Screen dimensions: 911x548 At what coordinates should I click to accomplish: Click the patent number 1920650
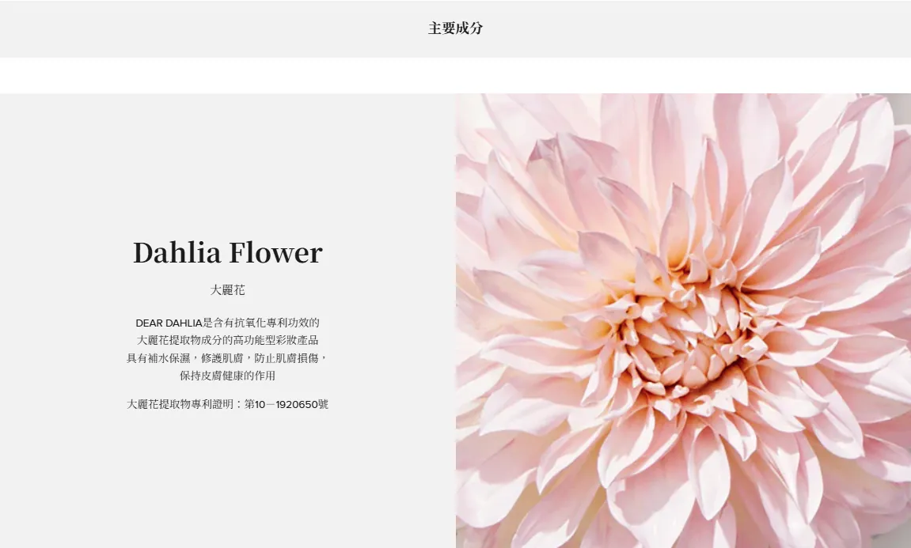click(297, 404)
